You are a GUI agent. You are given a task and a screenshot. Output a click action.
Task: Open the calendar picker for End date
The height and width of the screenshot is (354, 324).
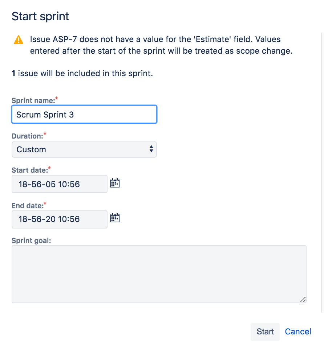click(115, 218)
